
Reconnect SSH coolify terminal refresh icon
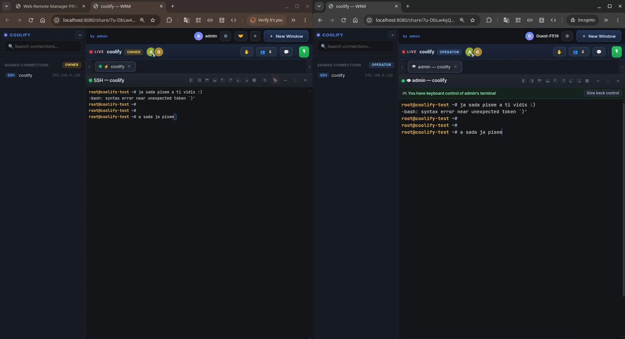tap(265, 80)
